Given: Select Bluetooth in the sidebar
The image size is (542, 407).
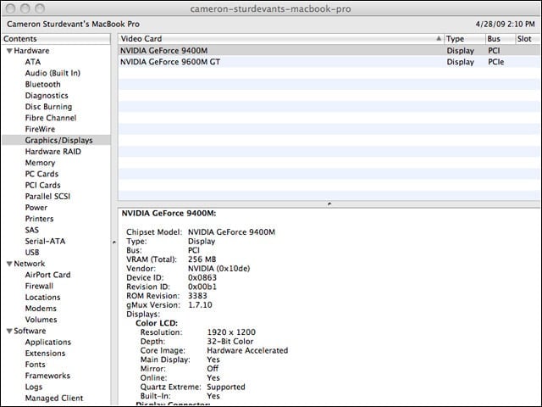Looking at the screenshot, I should [x=42, y=85].
